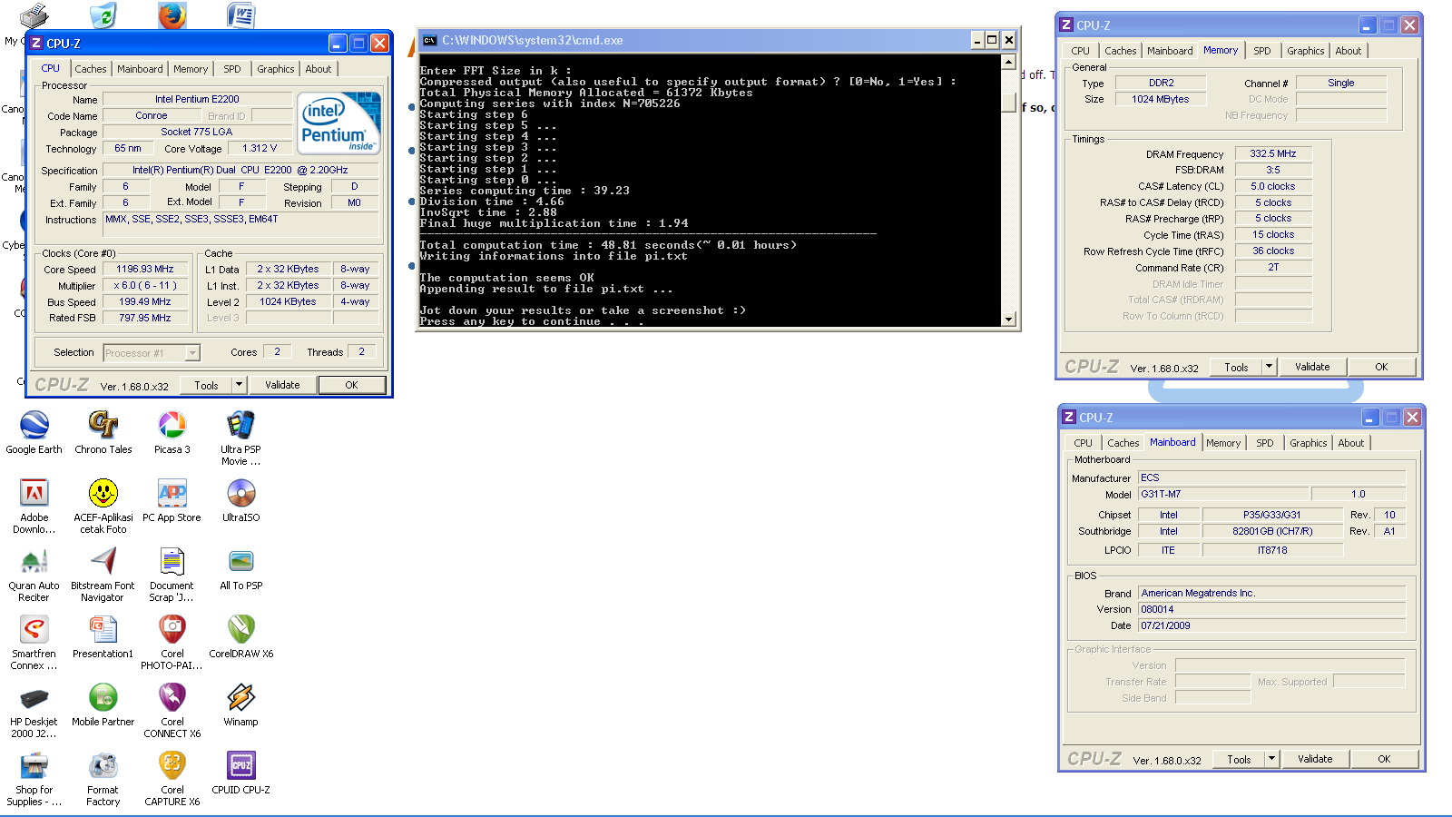
Task: Click the CAS# Latency 5.0 clocks value
Action: (1273, 186)
